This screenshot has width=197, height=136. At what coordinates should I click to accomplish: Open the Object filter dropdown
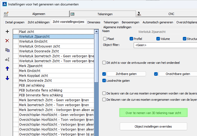click(x=165, y=45)
